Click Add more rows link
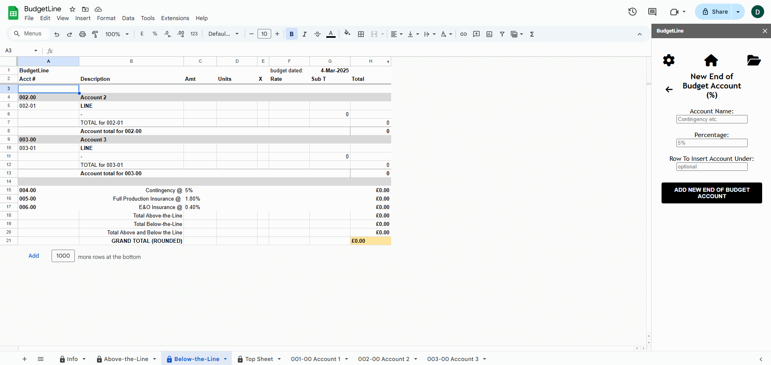 point(34,256)
